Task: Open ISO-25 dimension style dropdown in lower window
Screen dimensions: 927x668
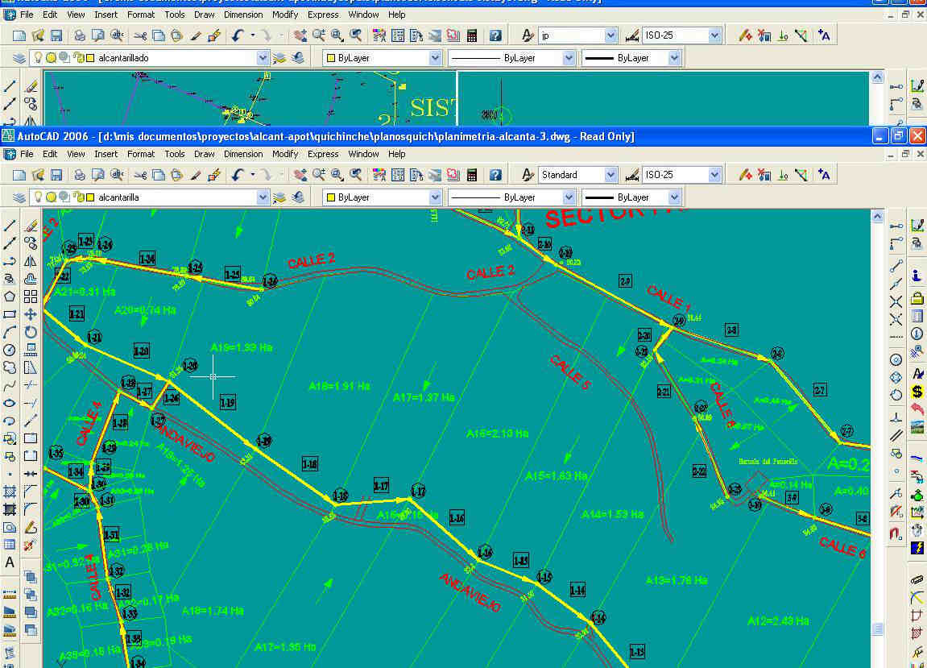Action: [x=714, y=175]
